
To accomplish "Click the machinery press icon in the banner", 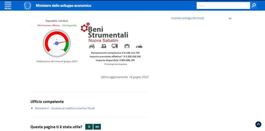I will (x=127, y=46).
